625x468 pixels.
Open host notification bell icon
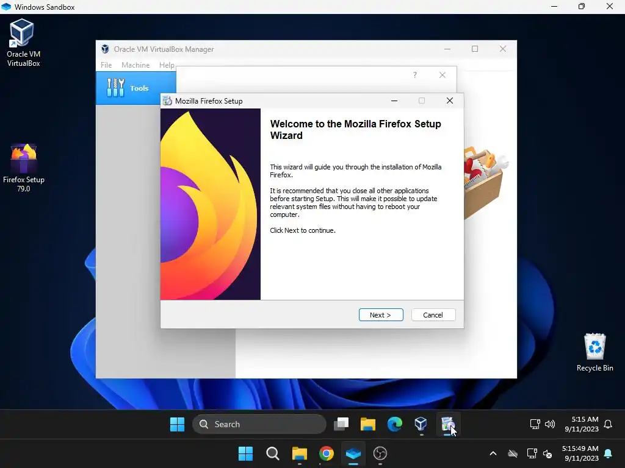click(x=609, y=453)
